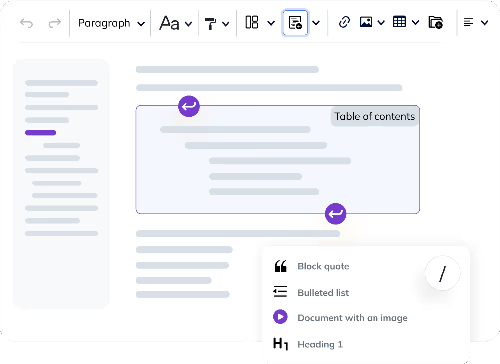Click the add folder icon
Viewport: 500px width, 364px height.
(435, 22)
